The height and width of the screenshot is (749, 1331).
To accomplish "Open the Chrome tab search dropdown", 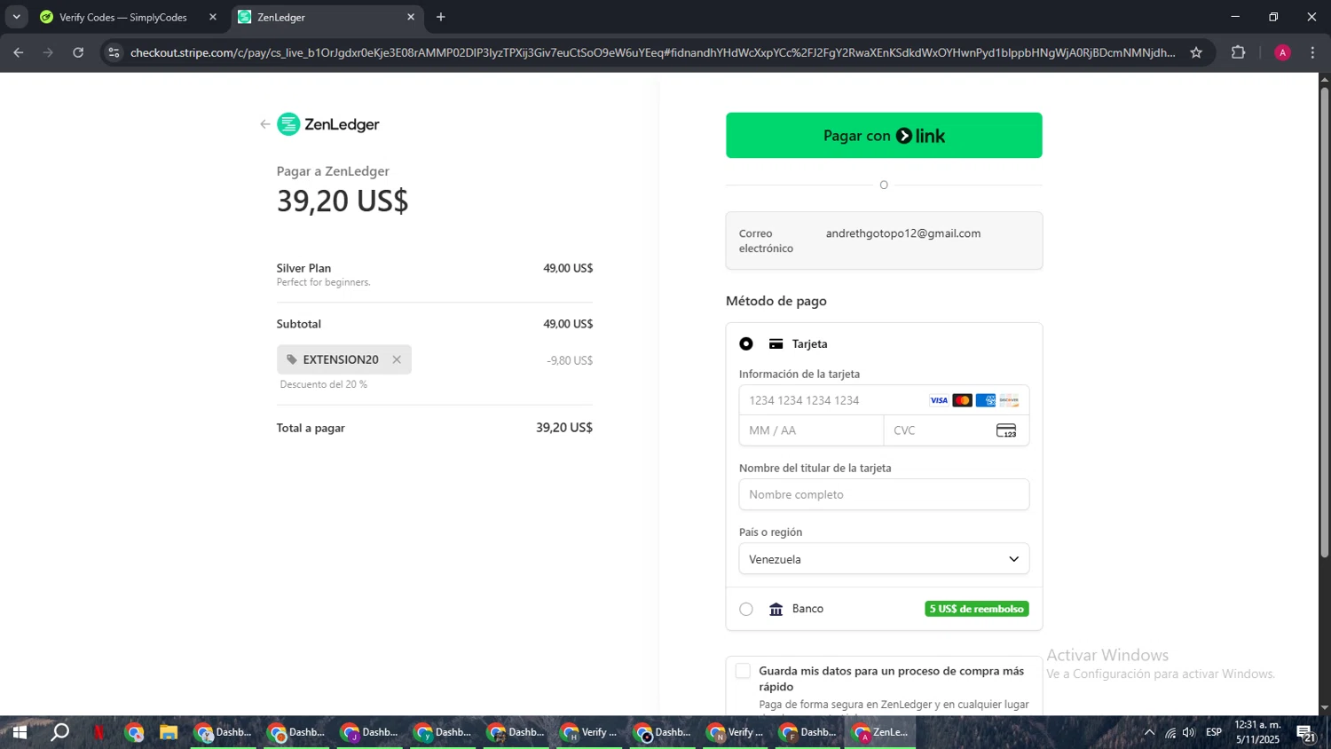I will [16, 17].
